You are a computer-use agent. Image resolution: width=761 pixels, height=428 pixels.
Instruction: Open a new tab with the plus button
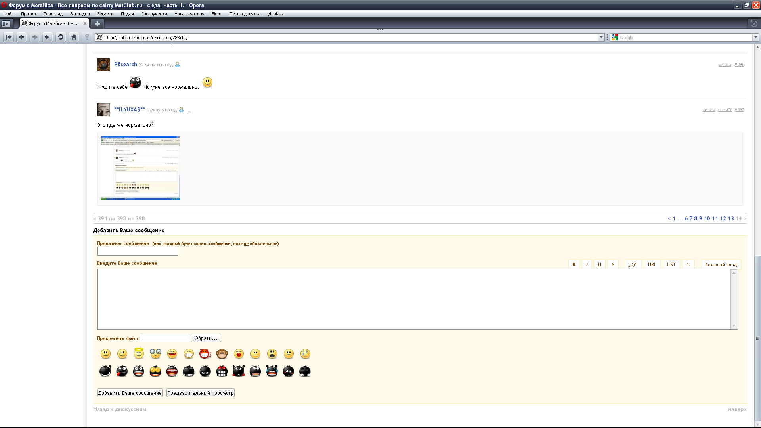click(97, 23)
